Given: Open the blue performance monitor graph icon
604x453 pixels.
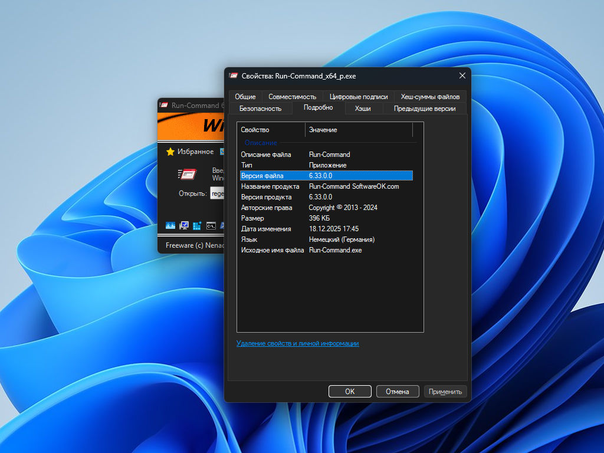Looking at the screenshot, I should click(x=170, y=225).
